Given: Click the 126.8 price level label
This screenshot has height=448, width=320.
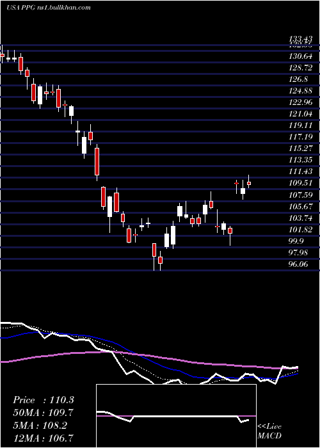Looking at the screenshot, I should [x=298, y=79].
